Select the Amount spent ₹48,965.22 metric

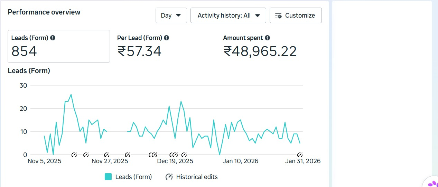(x=260, y=46)
